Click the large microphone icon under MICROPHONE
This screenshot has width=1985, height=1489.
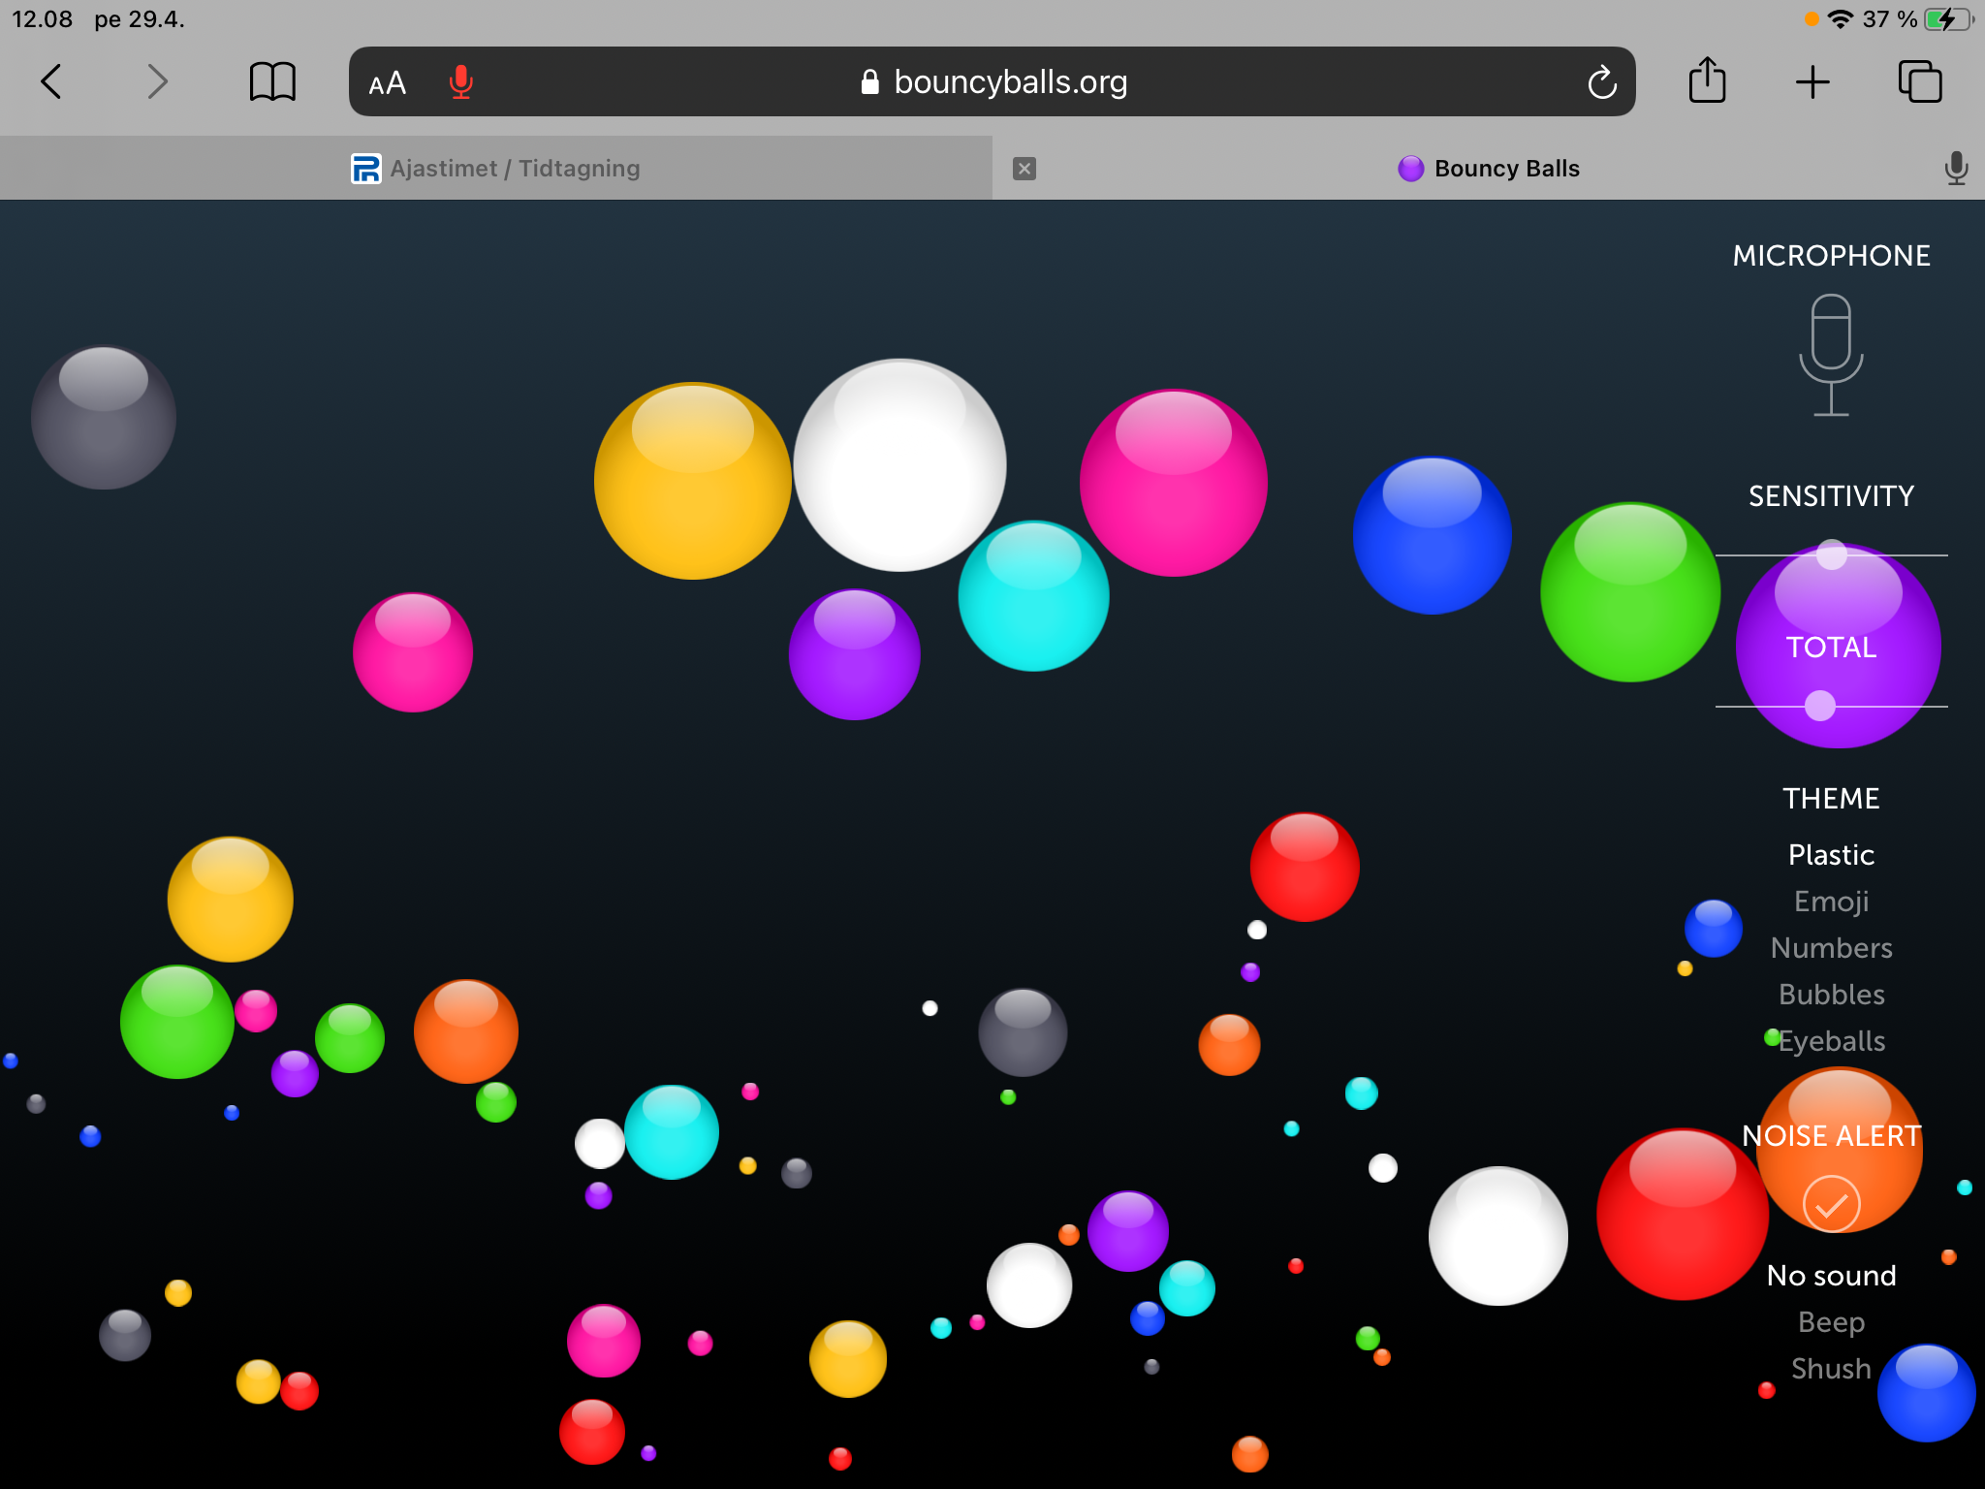pyautogui.click(x=1831, y=356)
